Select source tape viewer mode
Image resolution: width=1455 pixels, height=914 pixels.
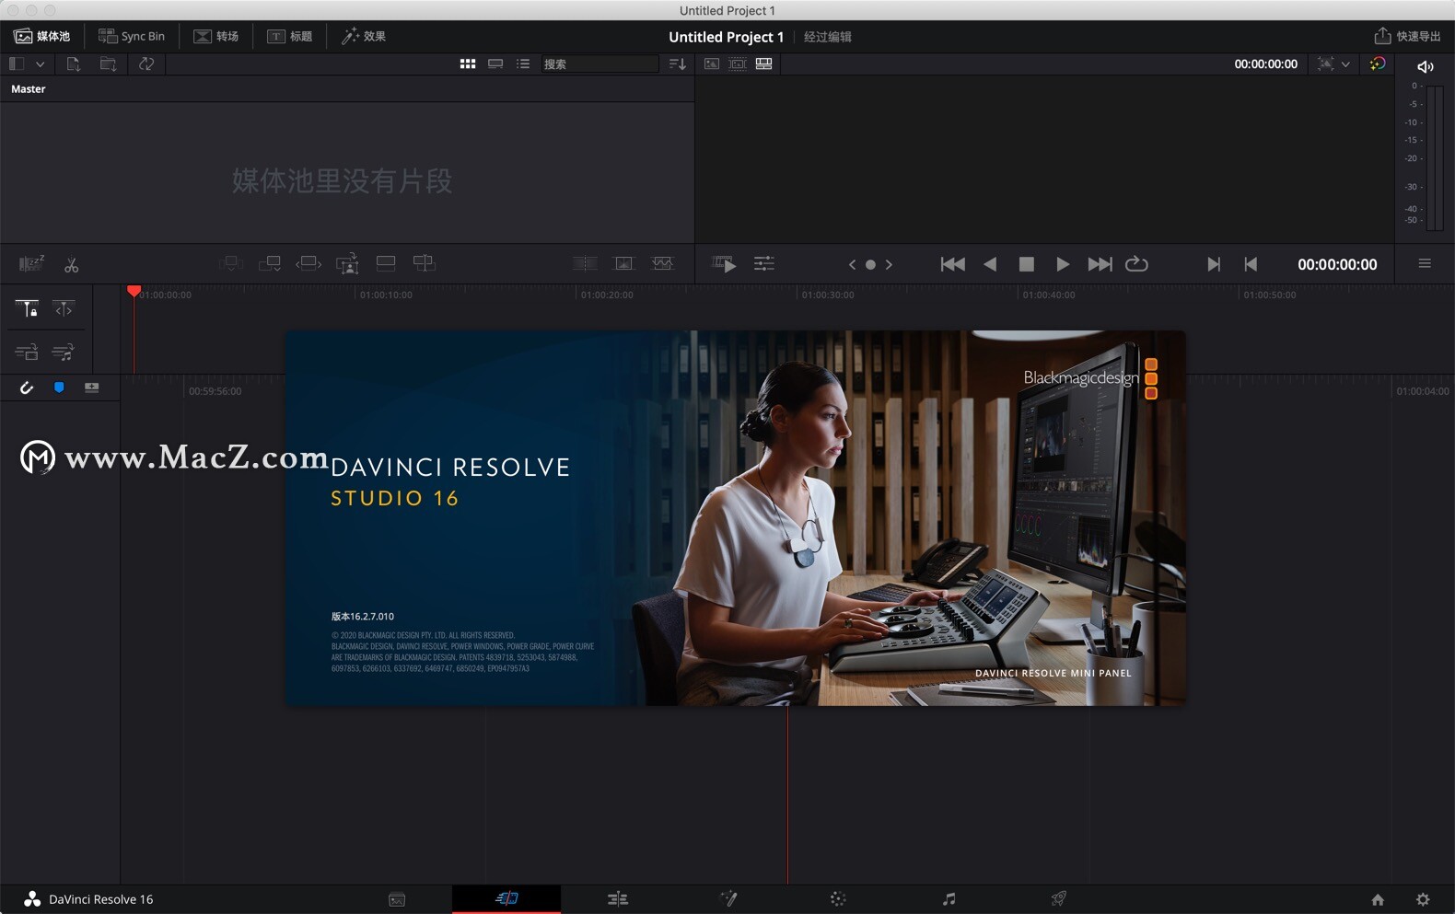pyautogui.click(x=738, y=64)
